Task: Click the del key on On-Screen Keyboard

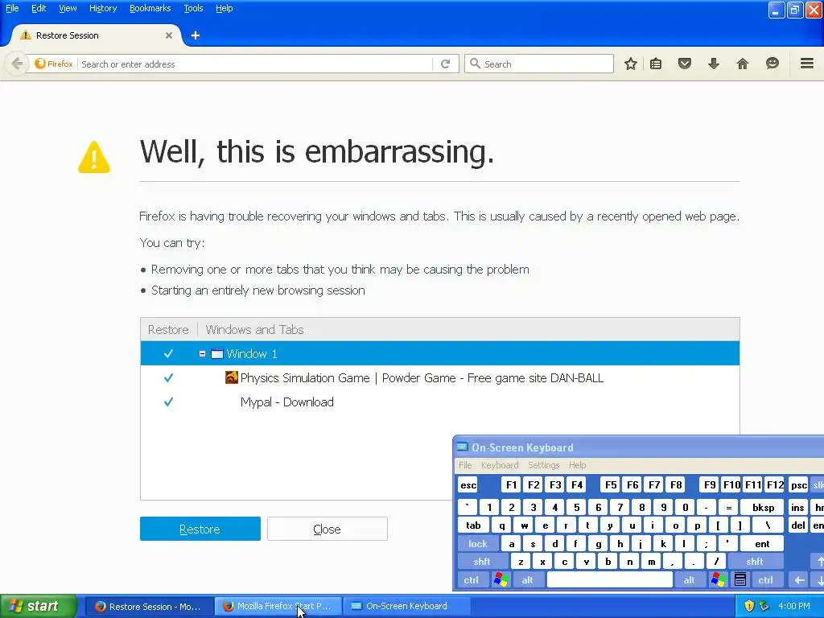Action: (x=798, y=525)
